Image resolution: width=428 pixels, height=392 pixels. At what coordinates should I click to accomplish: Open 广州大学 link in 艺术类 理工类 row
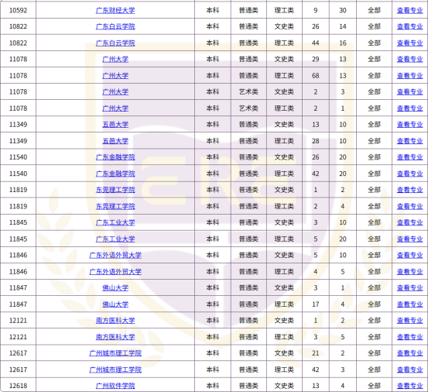pyautogui.click(x=115, y=108)
